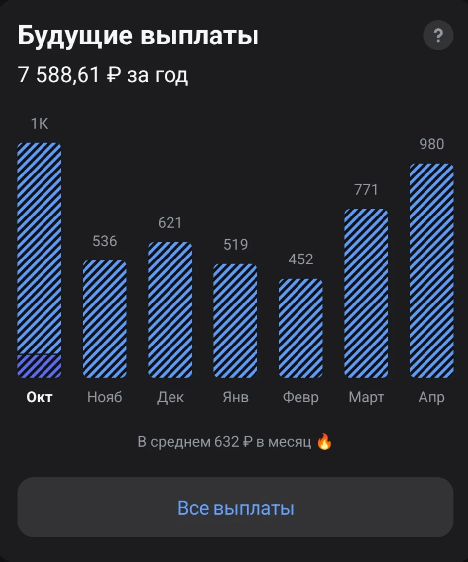This screenshot has height=562, width=468.
Task: Tap the Окт month label
Action: pos(40,397)
